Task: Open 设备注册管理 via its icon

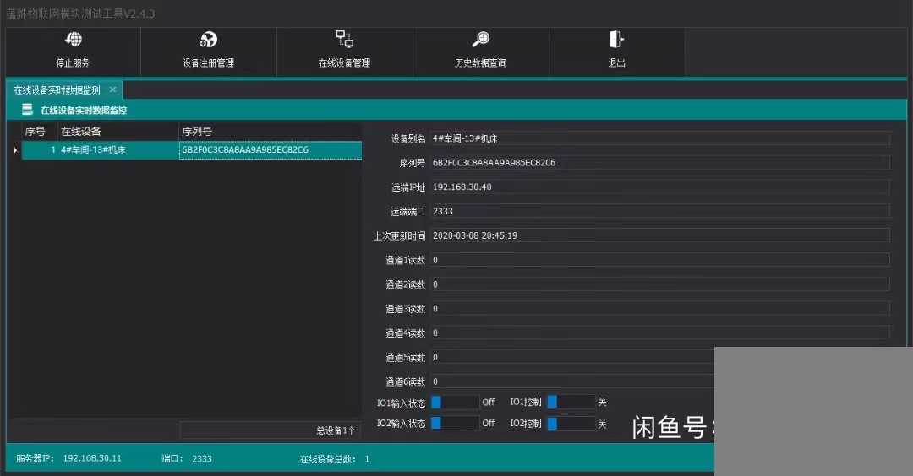Action: pyautogui.click(x=209, y=40)
